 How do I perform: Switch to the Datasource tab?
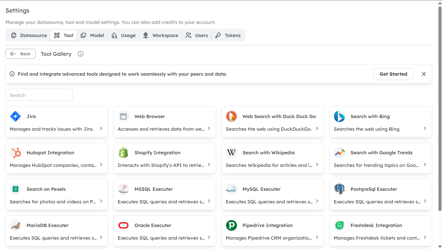click(28, 35)
